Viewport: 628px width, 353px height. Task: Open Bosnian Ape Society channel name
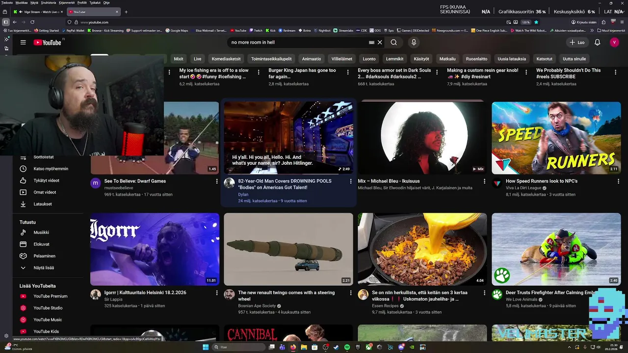pos(257,306)
